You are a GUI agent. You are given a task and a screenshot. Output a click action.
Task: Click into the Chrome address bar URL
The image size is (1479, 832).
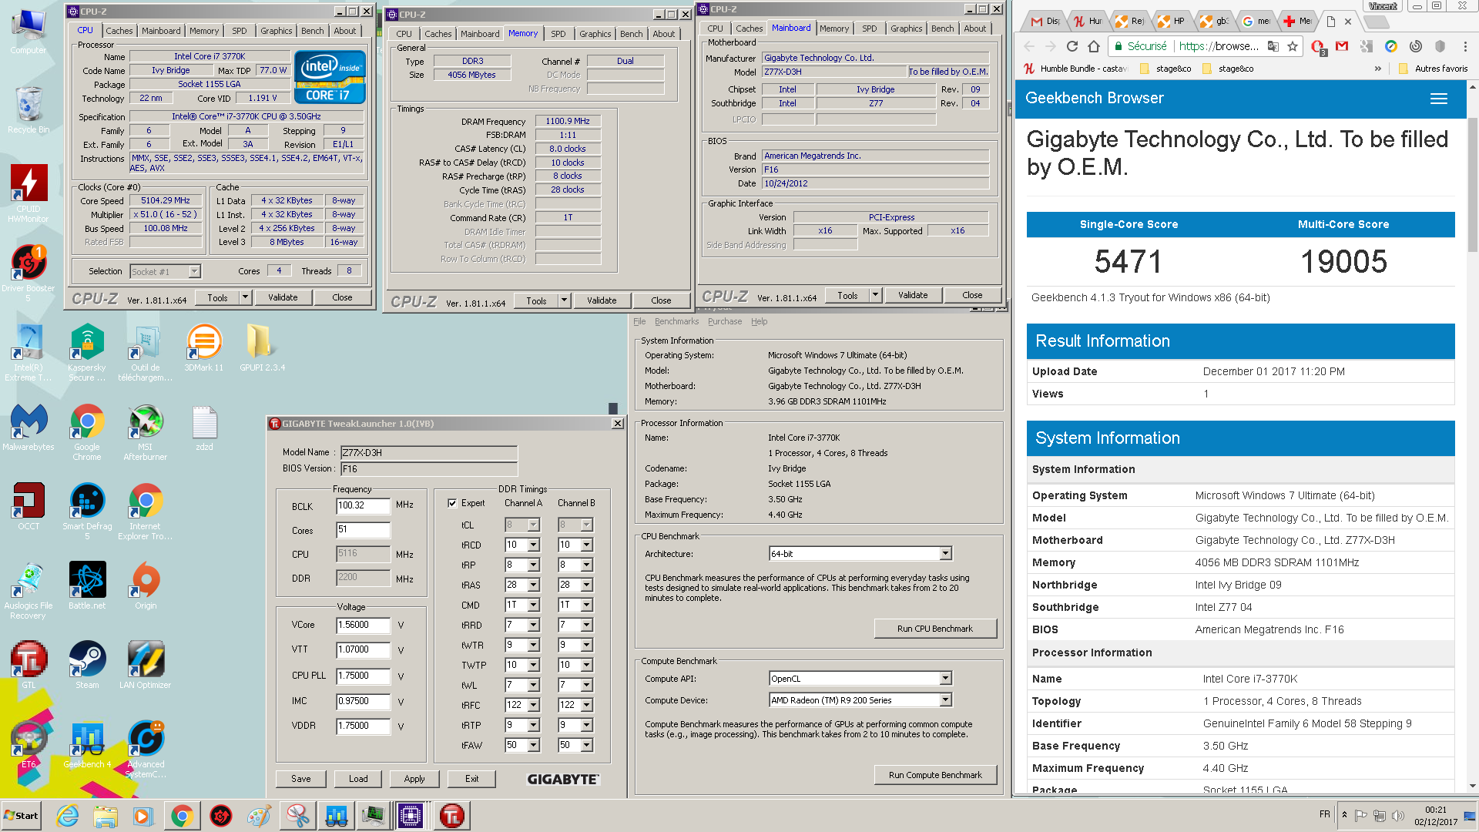(x=1219, y=46)
